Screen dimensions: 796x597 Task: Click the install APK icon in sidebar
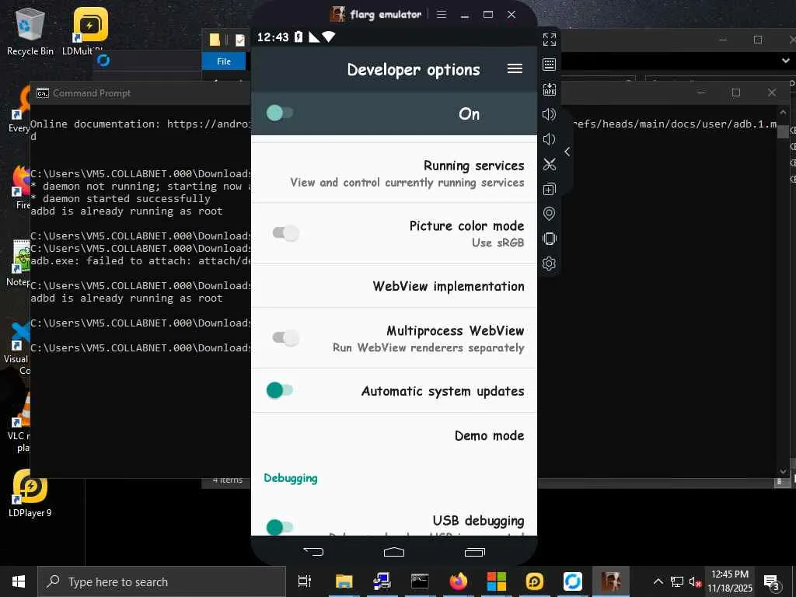tap(550, 89)
